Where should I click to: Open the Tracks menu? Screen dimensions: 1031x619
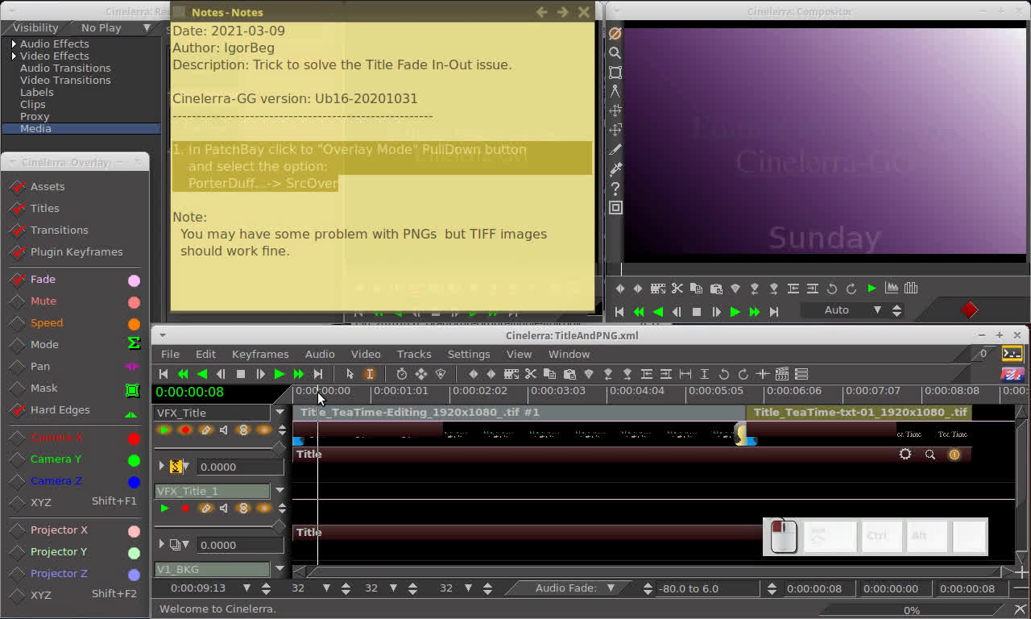[x=414, y=354]
